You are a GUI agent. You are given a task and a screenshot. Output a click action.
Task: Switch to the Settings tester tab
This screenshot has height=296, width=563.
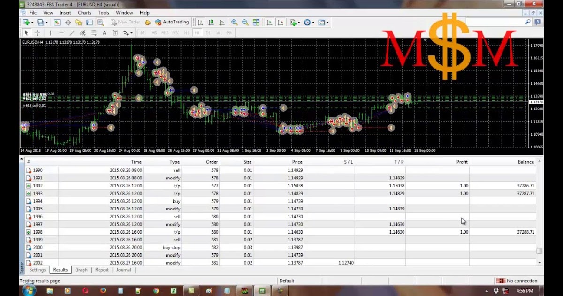(38, 270)
